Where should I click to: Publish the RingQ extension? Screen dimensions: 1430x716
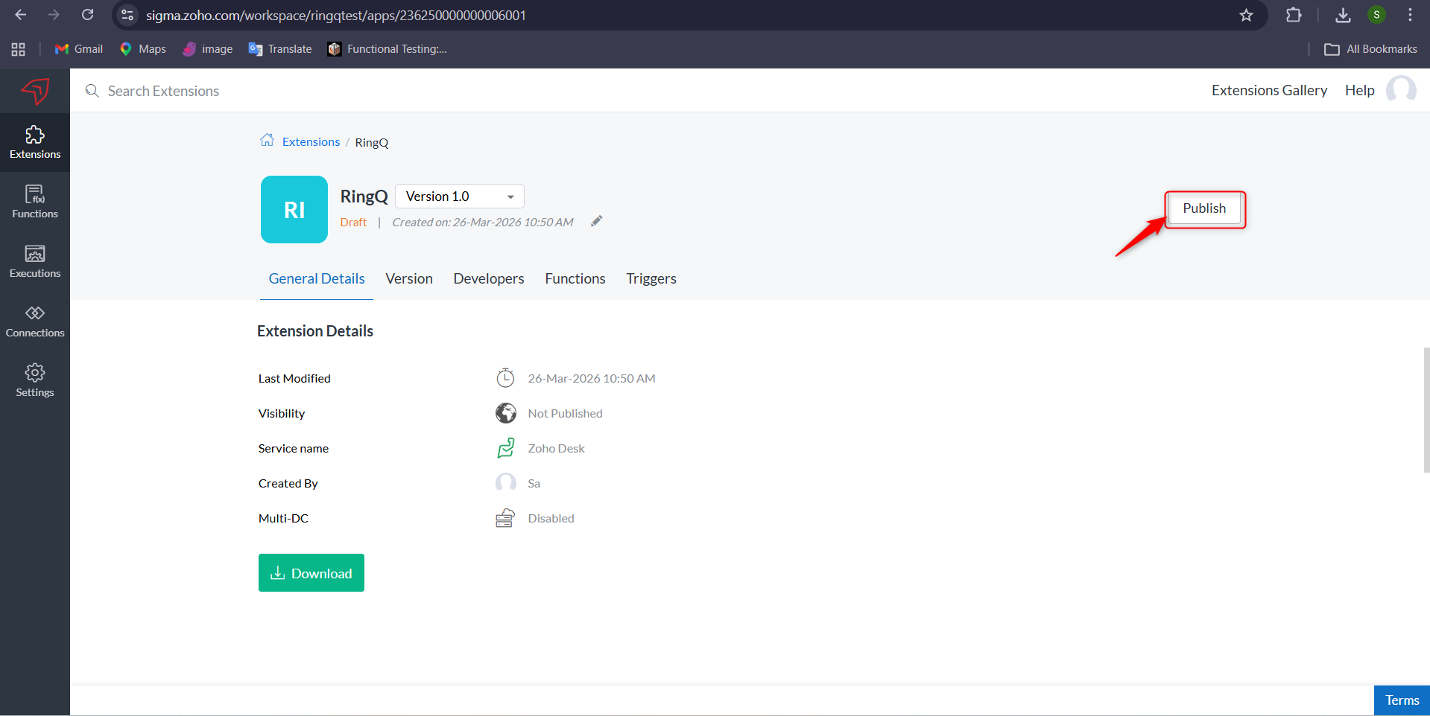click(1204, 208)
